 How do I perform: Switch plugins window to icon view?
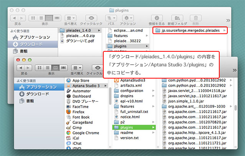[x=33, y=18]
